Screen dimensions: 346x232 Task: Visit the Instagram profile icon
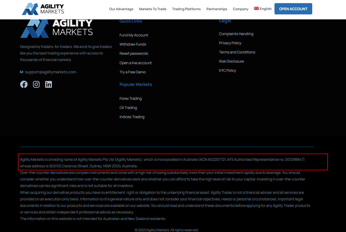(36, 84)
